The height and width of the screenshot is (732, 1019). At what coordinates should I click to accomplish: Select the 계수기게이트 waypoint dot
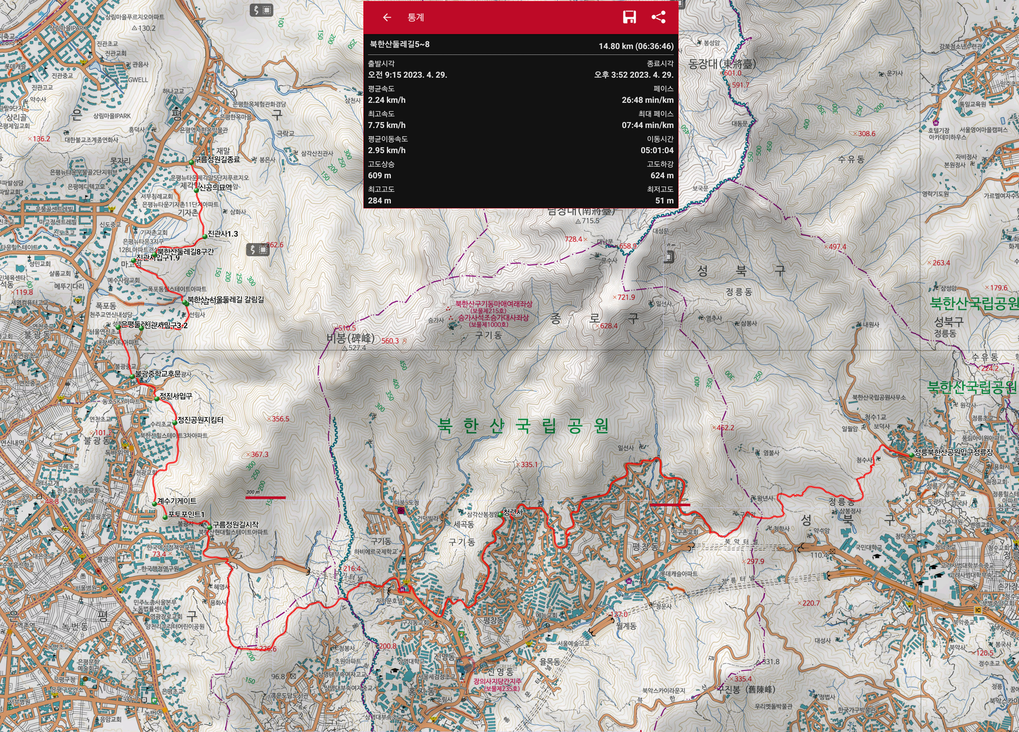tap(155, 504)
